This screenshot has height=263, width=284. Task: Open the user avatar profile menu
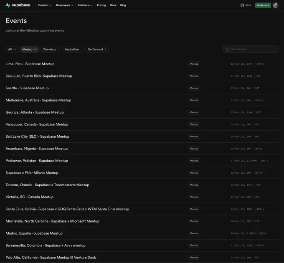(x=275, y=5)
